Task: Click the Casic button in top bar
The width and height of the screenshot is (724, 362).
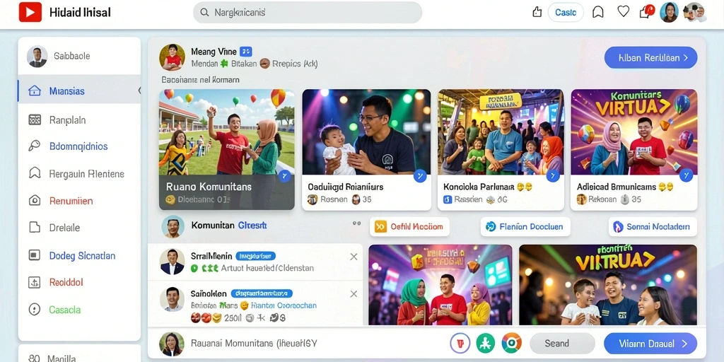Action: [x=566, y=13]
